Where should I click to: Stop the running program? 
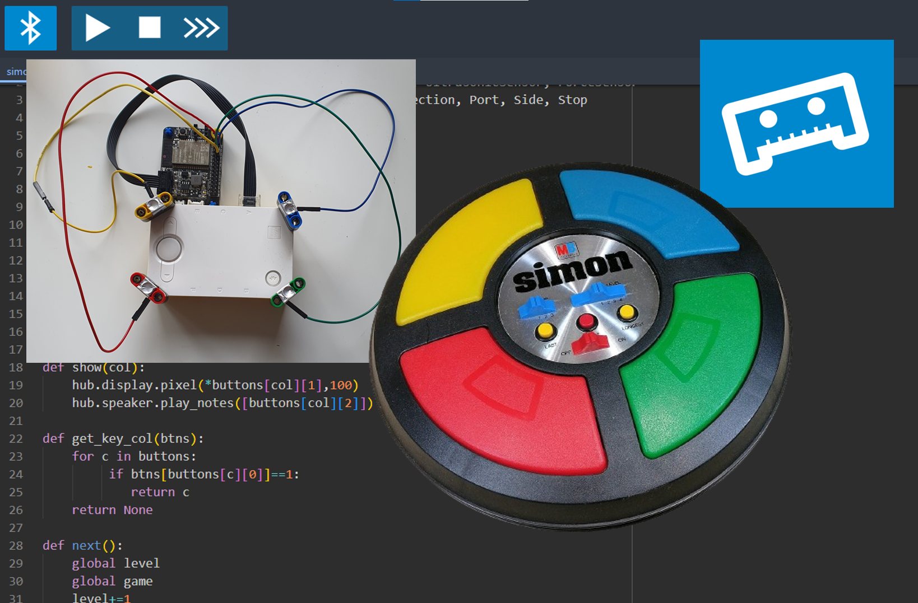(150, 27)
